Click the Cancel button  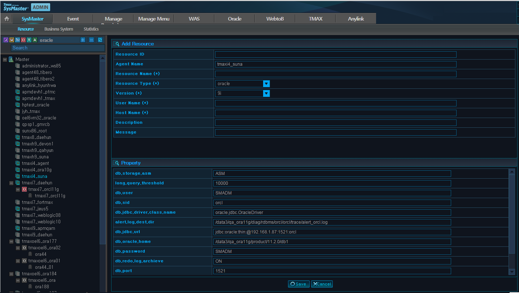(x=322, y=284)
